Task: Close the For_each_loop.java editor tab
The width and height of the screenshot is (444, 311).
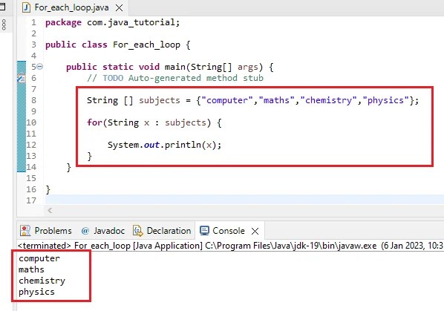Action: click(120, 7)
